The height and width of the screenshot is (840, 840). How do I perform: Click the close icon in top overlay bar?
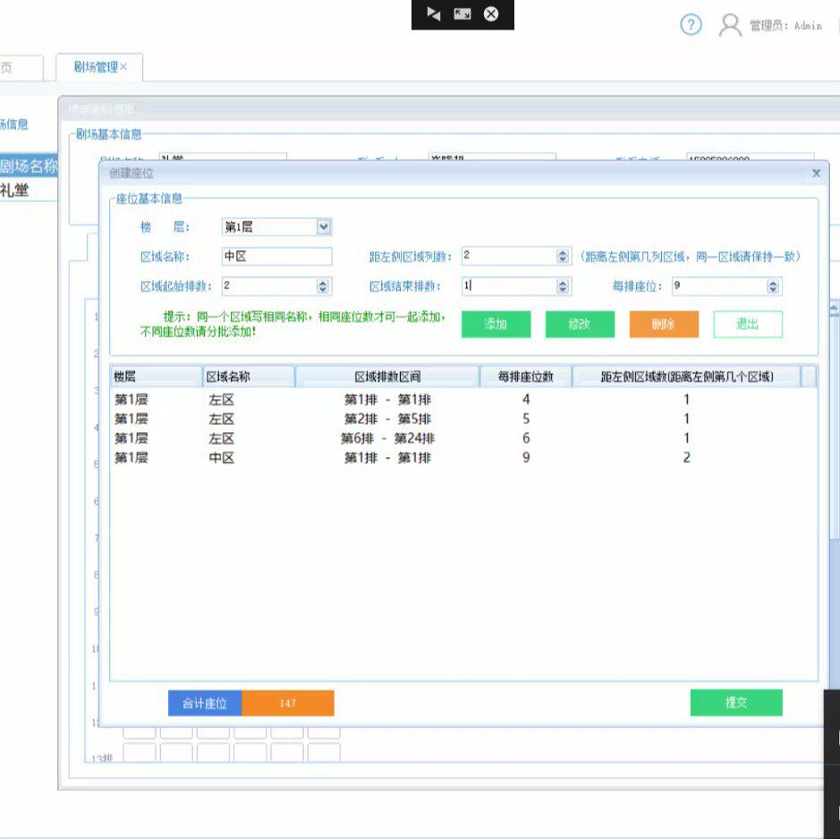click(x=491, y=14)
